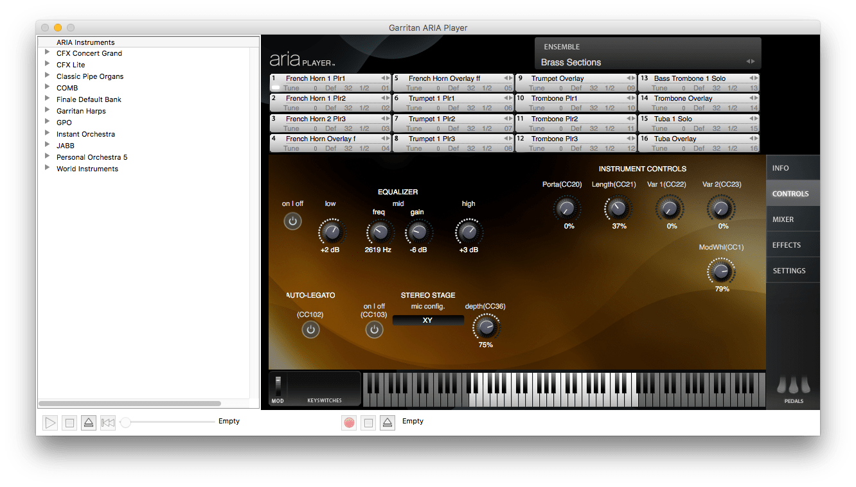Click the stop button beside the record button
The width and height of the screenshot is (856, 487).
368,422
